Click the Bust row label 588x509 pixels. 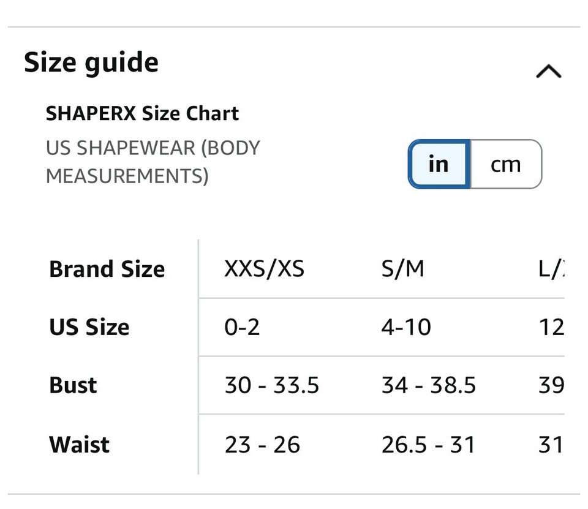pyautogui.click(x=72, y=385)
